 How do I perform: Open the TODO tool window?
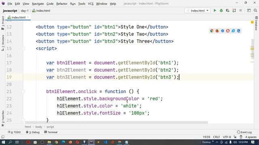click(14, 132)
